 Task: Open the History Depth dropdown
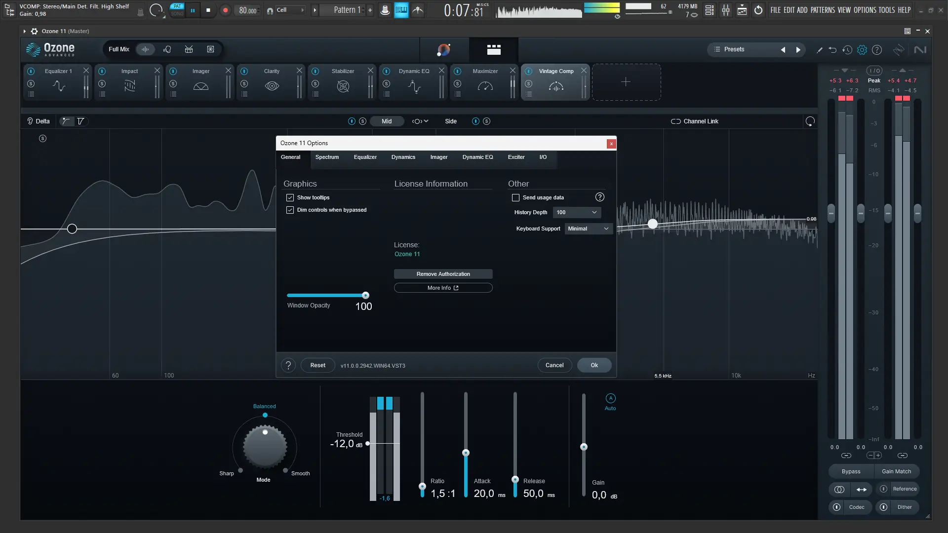click(x=576, y=212)
